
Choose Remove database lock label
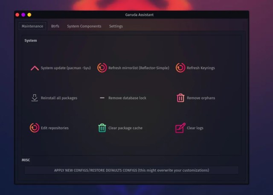pos(127,98)
